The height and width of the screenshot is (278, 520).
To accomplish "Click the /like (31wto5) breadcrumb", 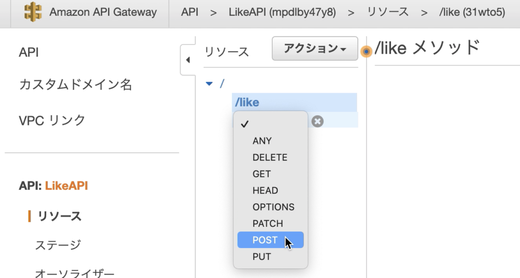I will coord(472,12).
